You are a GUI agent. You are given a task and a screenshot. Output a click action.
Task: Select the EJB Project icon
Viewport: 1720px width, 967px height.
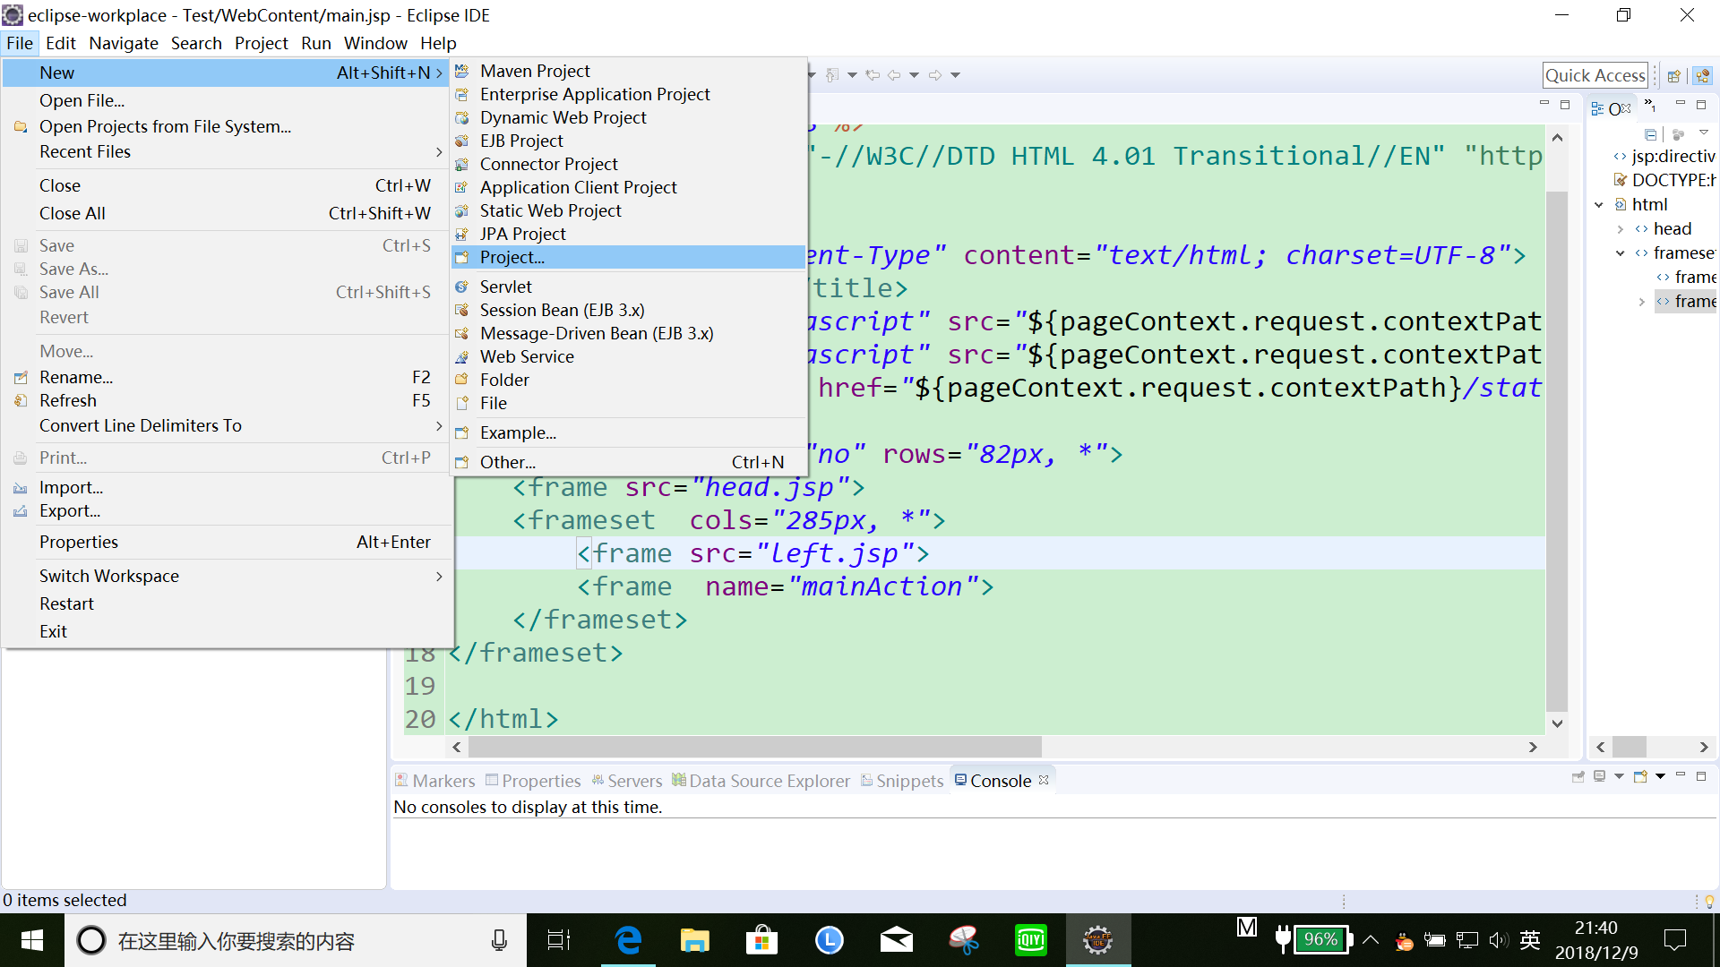coord(462,141)
